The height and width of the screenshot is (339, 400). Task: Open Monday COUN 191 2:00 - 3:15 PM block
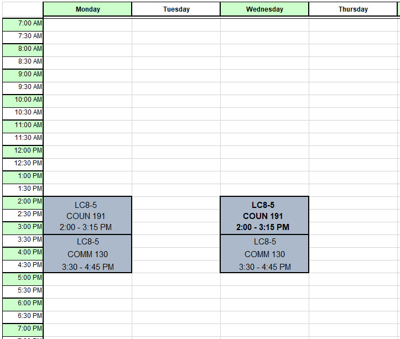pyautogui.click(x=87, y=216)
